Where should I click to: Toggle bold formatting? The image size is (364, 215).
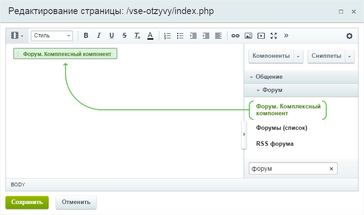pos(86,36)
